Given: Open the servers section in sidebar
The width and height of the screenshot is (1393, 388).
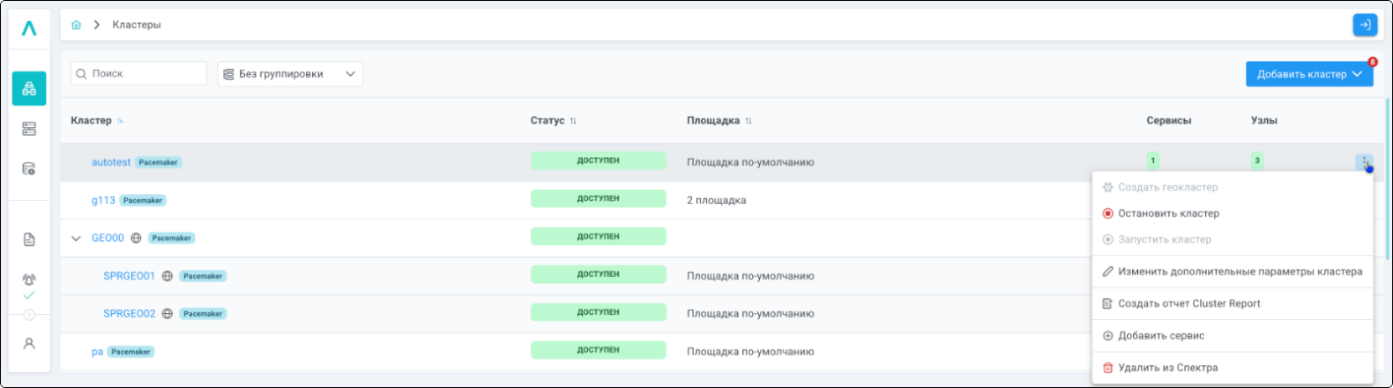Looking at the screenshot, I should click(x=29, y=129).
